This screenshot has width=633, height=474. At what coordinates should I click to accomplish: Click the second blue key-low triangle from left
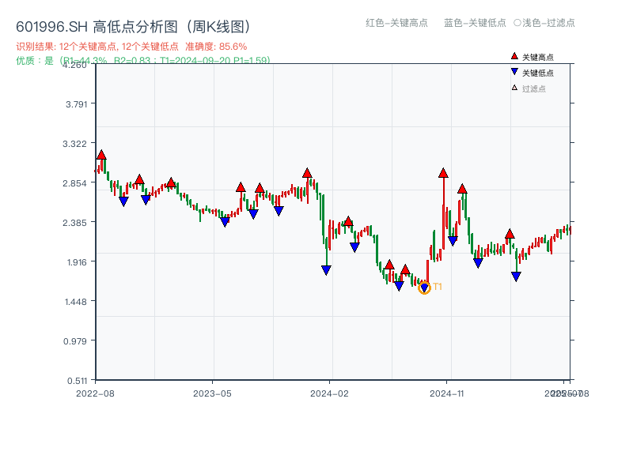146,200
